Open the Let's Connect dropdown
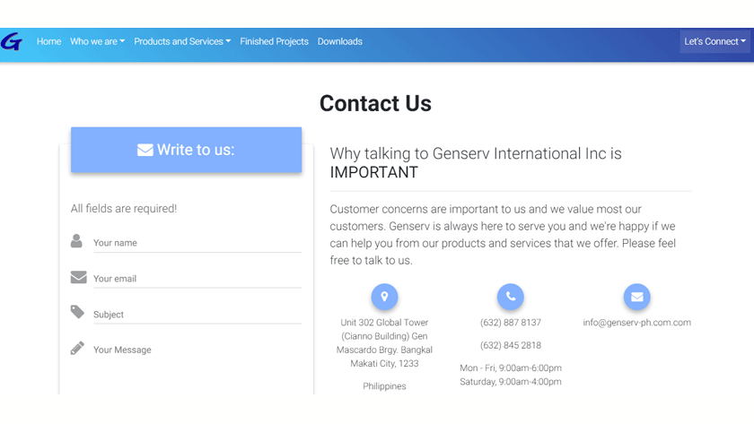Screen dimensions: 754x424 715,41
